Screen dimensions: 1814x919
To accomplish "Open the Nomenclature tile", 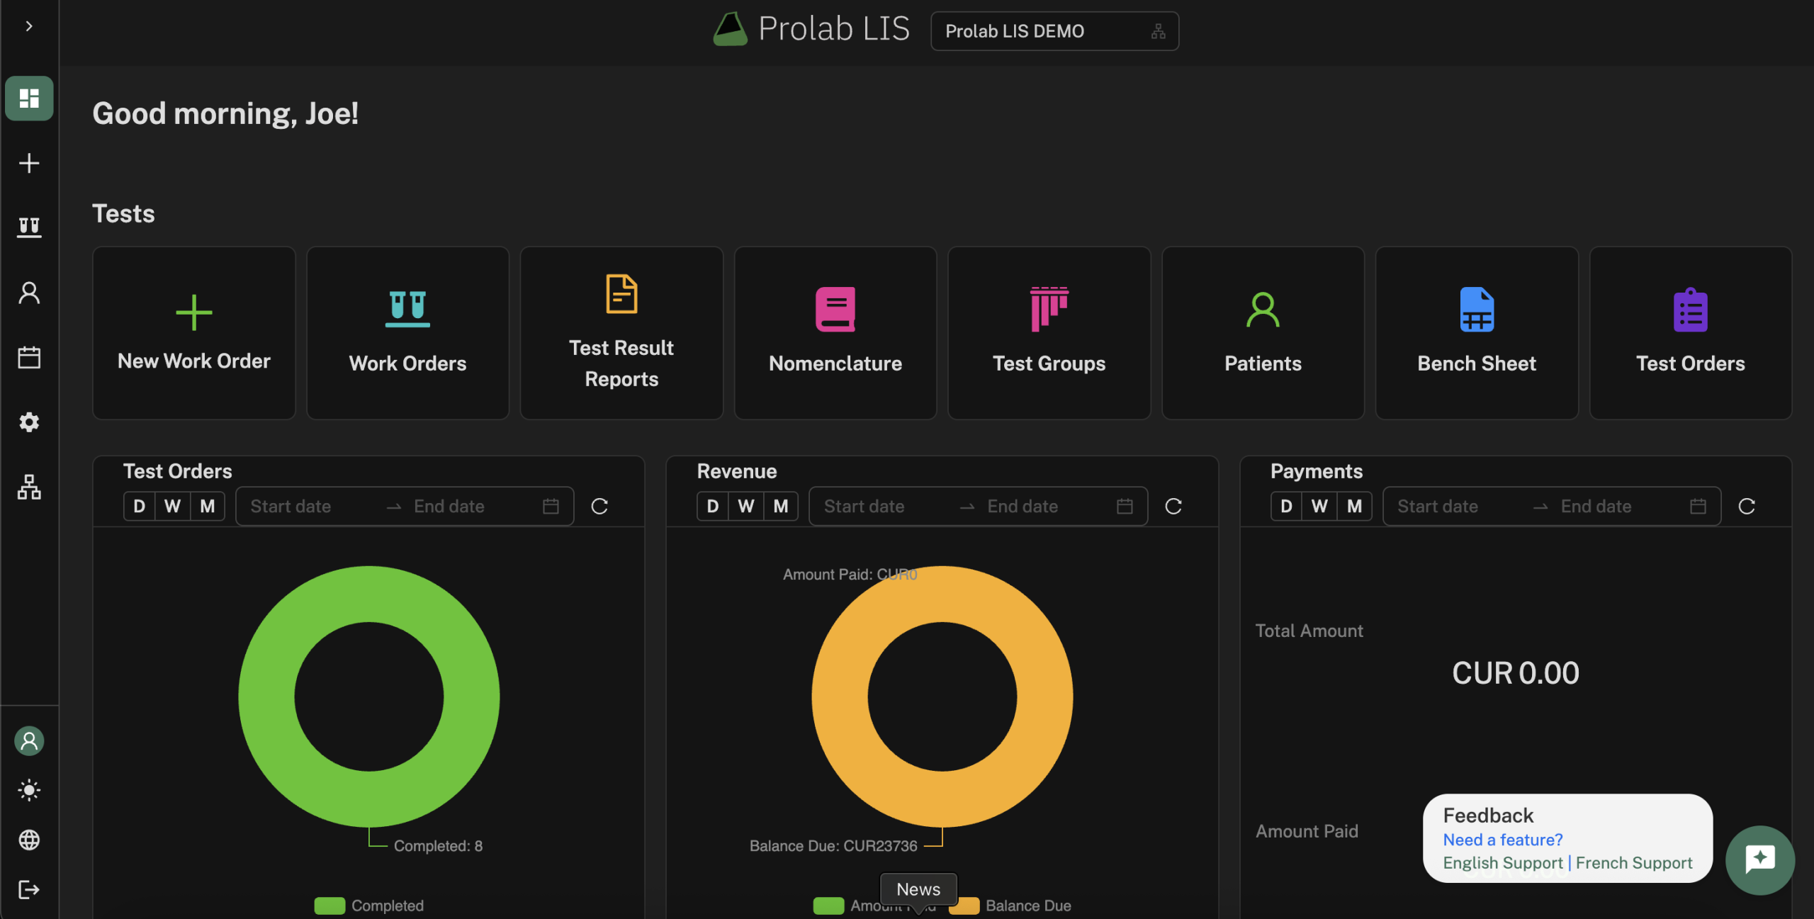I will click(x=835, y=332).
